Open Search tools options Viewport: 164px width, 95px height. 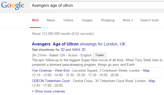149,20
